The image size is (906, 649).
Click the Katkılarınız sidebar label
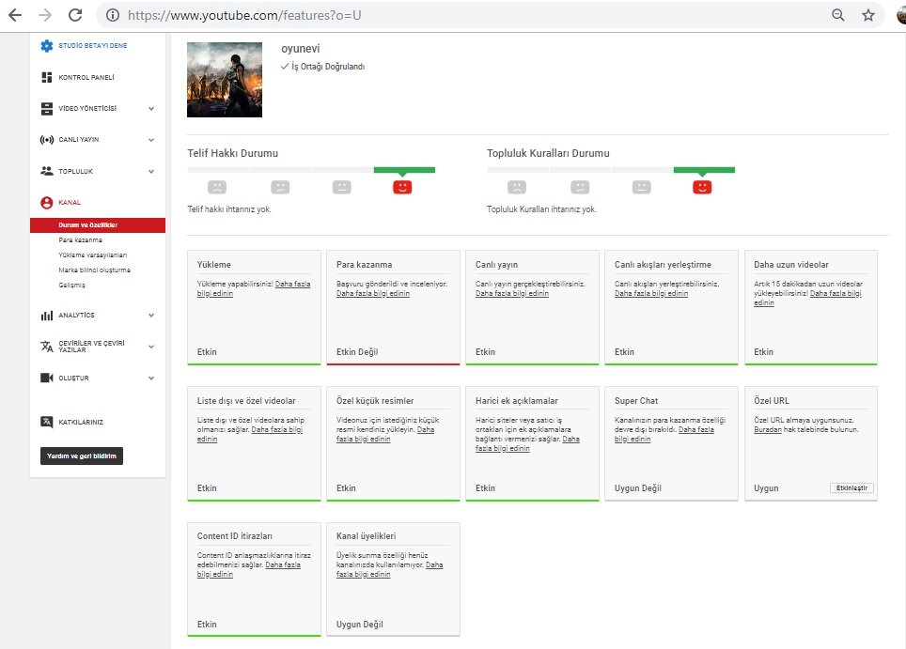pos(81,422)
